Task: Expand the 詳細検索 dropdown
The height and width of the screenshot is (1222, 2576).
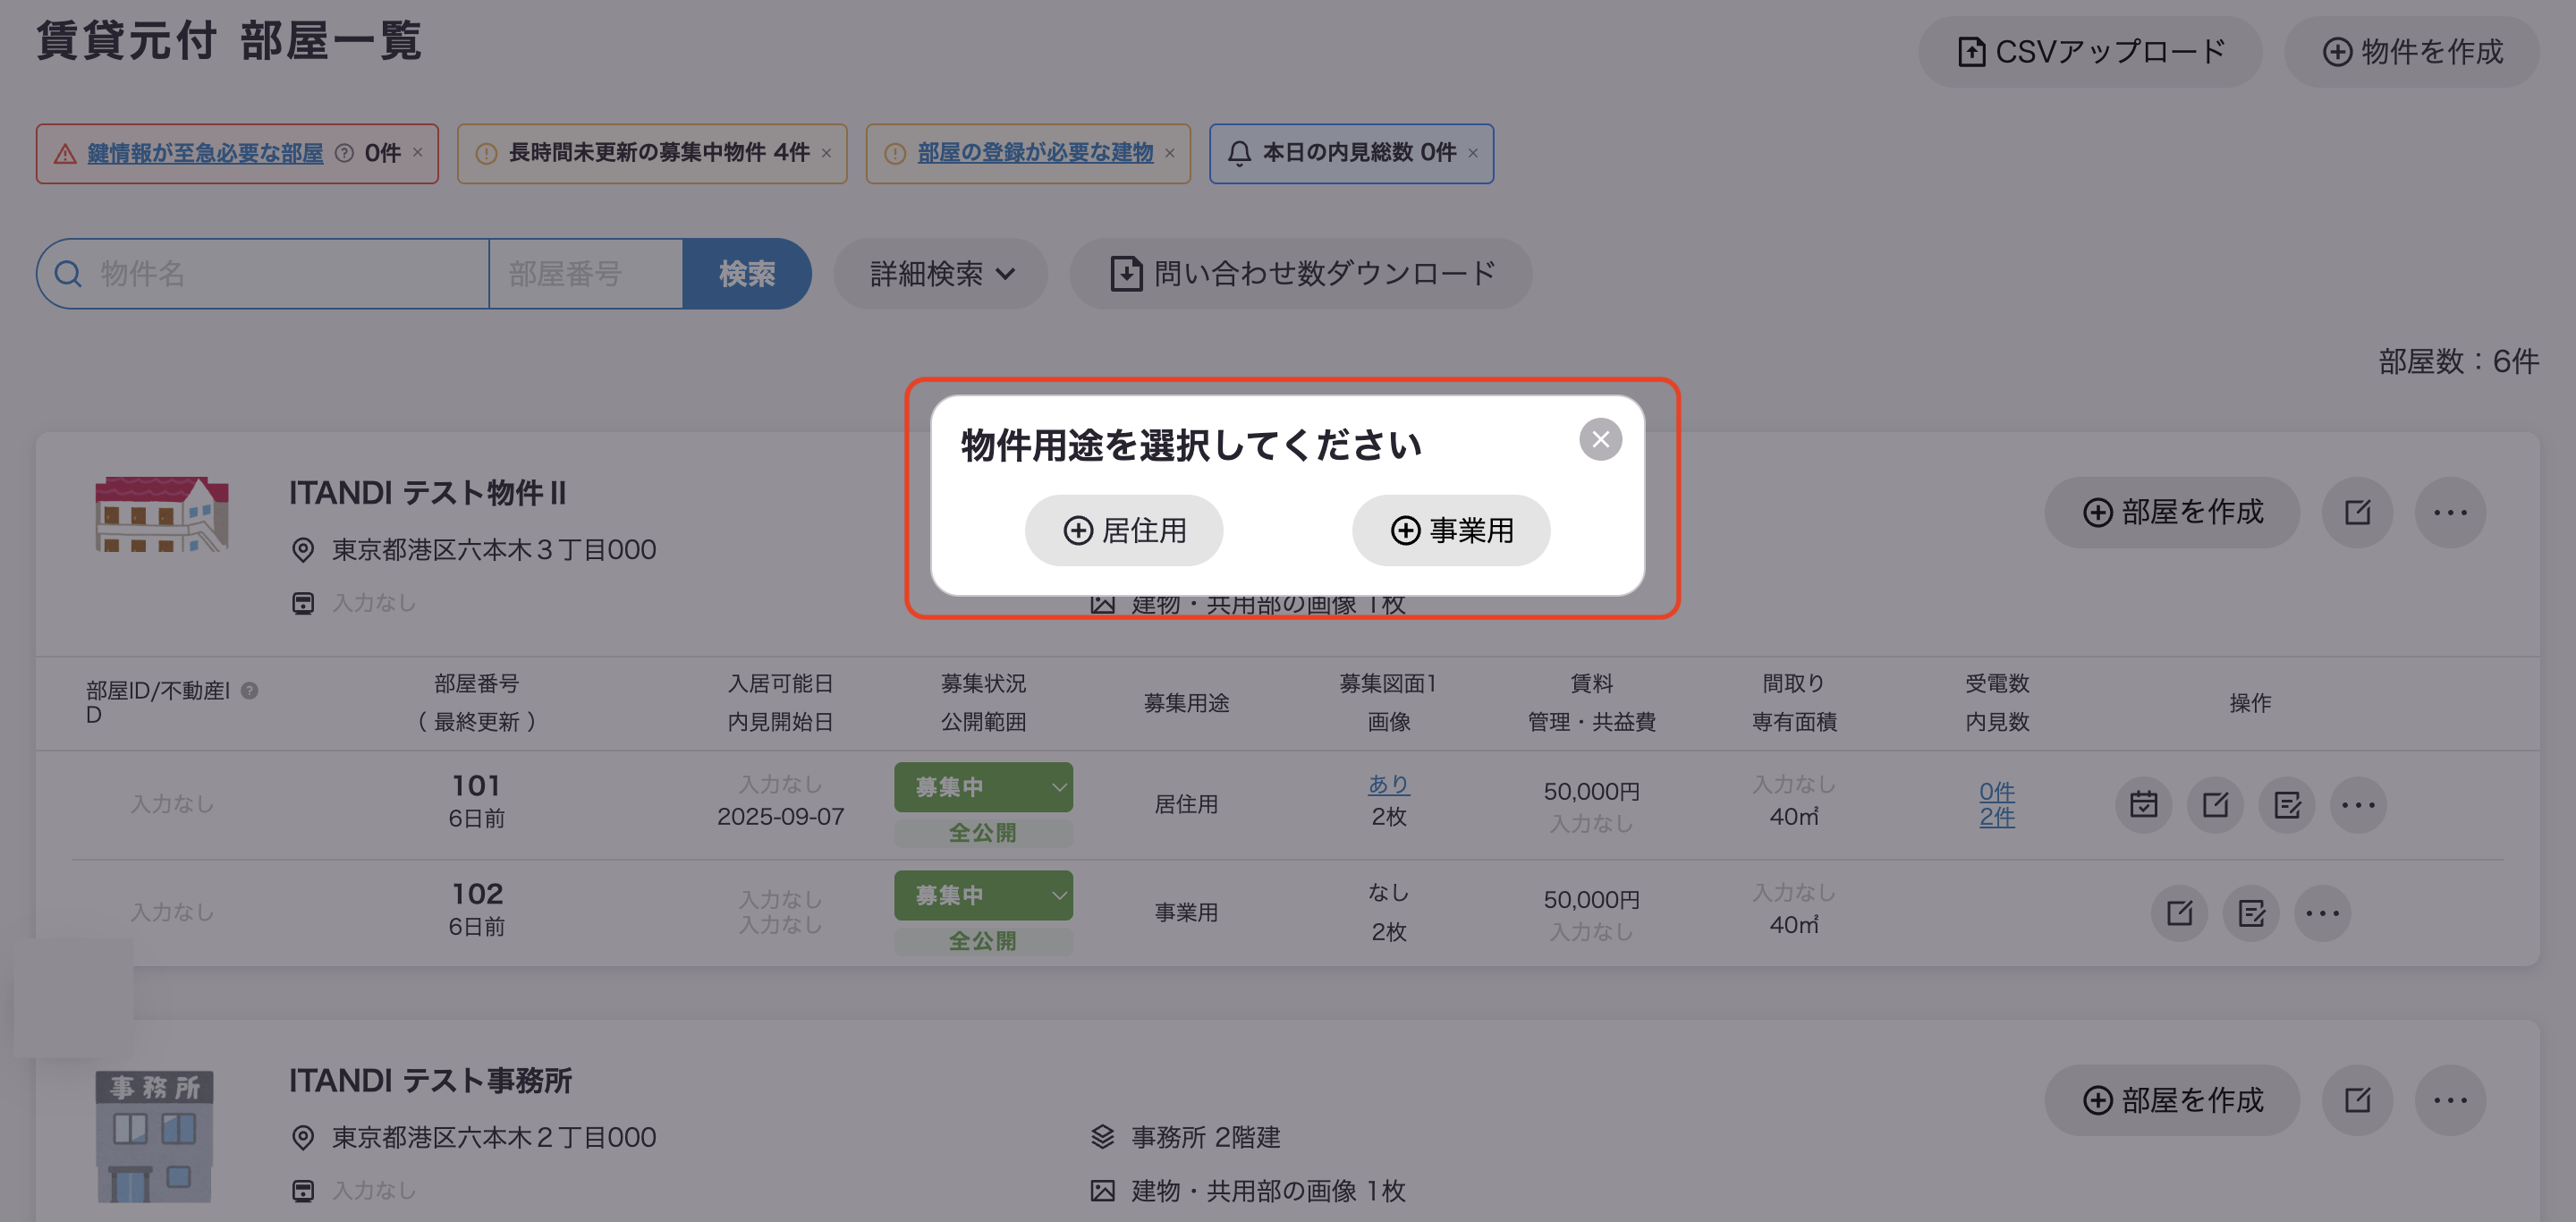Action: [941, 273]
